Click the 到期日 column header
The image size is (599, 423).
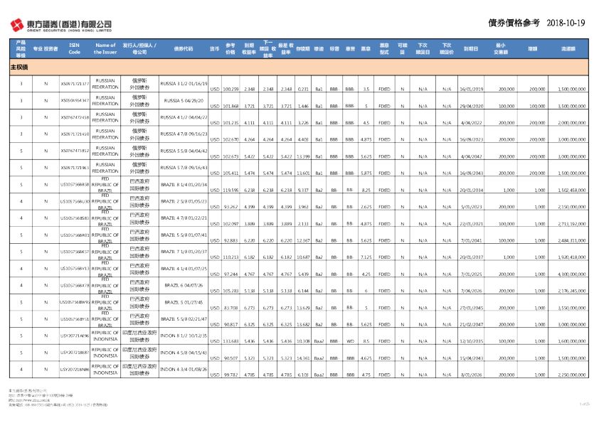470,49
